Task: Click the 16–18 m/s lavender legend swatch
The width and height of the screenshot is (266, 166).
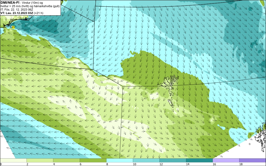Action: click(x=226, y=160)
